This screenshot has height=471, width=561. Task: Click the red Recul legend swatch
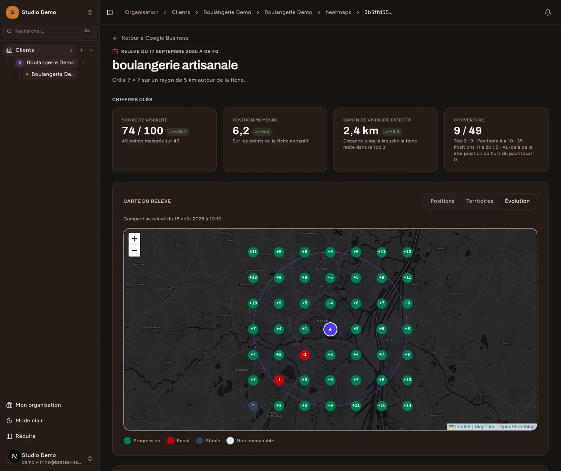point(170,441)
